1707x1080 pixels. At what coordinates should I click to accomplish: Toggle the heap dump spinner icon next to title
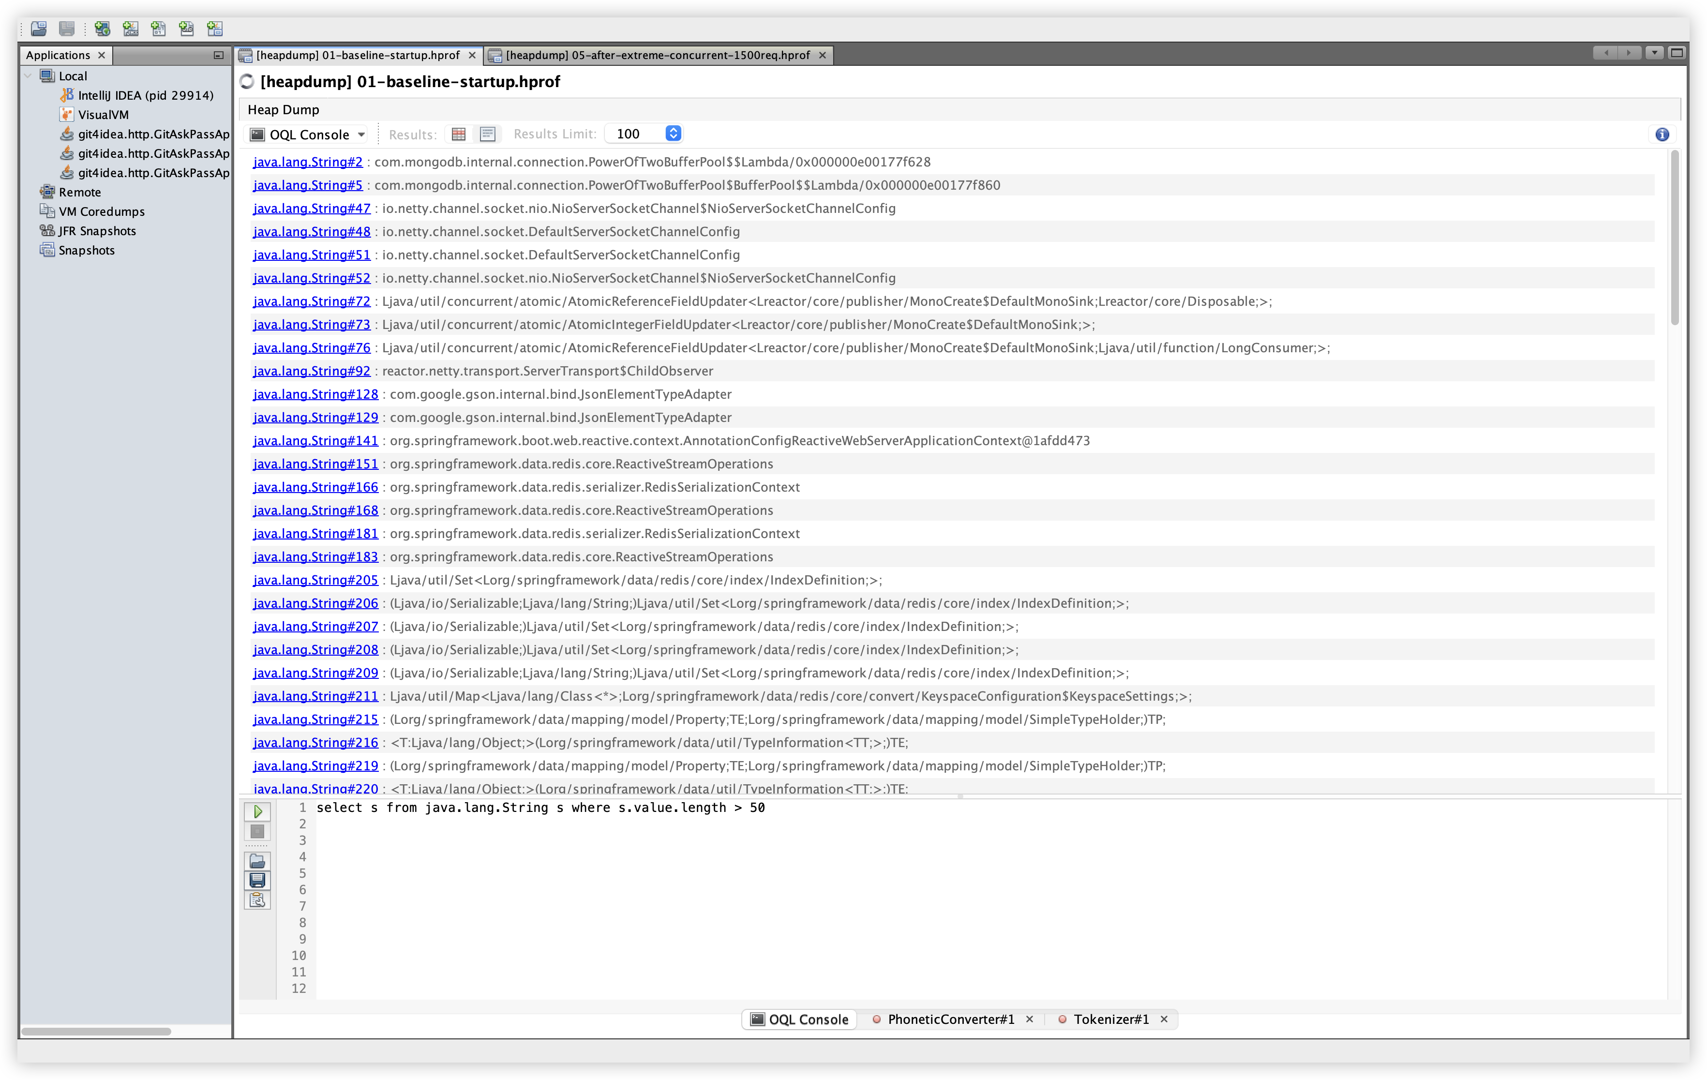pos(247,82)
